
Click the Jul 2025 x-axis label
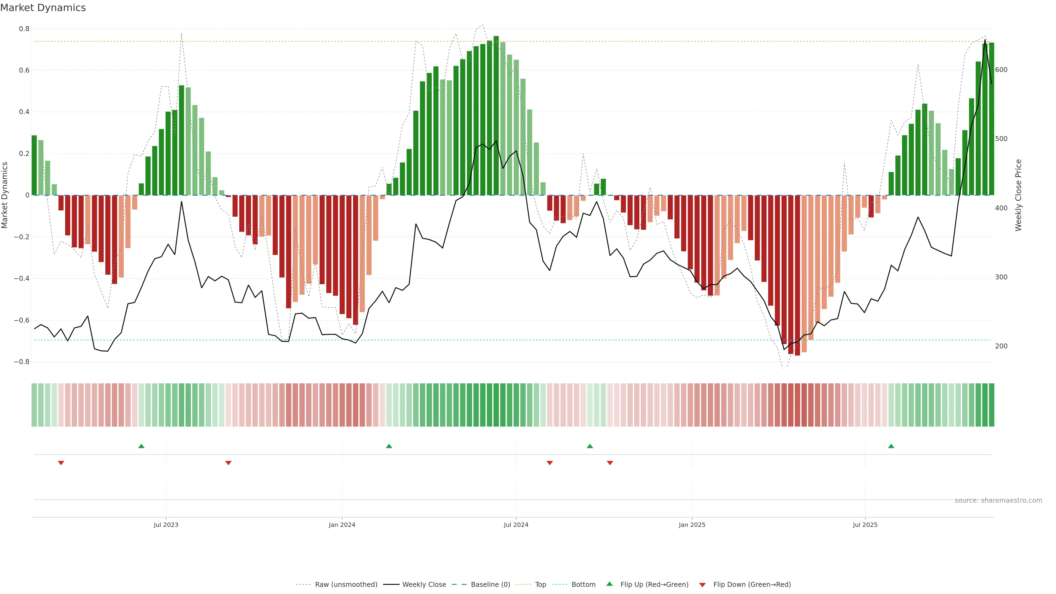(x=865, y=525)
